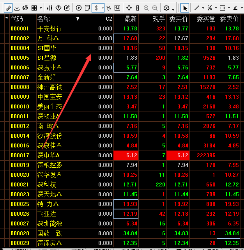Click latest price 11.50 for 深物业A
Viewport: 244px width, 250px height.
coord(130,116)
